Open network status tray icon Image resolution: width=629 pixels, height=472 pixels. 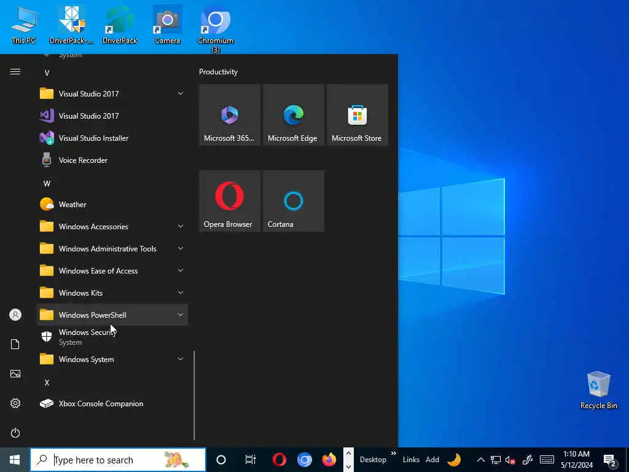[496, 460]
